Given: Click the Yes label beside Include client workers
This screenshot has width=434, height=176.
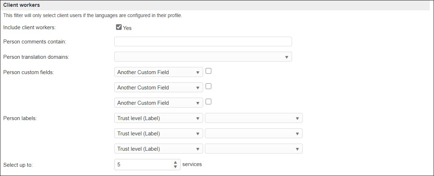Looking at the screenshot, I should (x=127, y=28).
